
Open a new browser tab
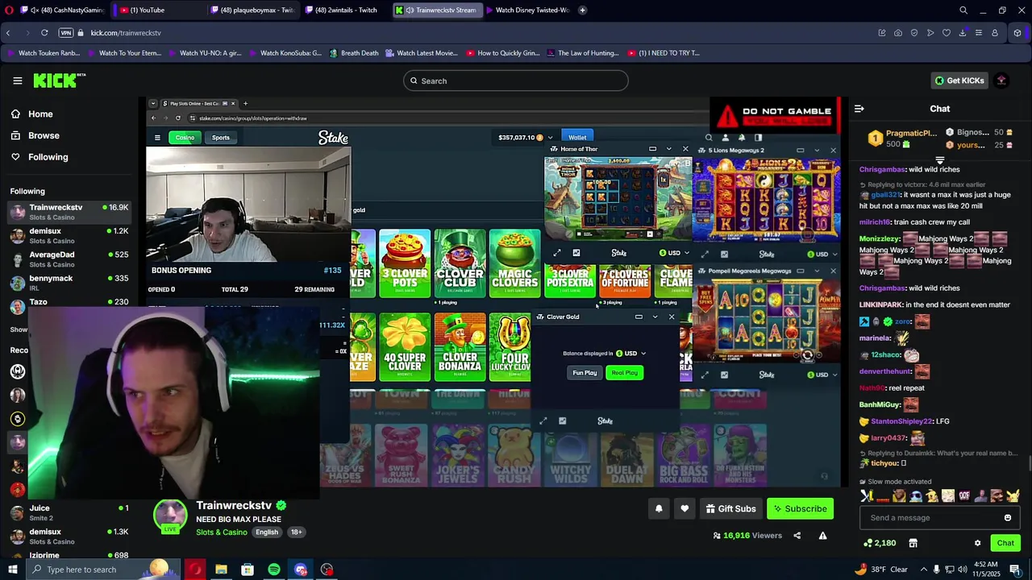pyautogui.click(x=583, y=10)
